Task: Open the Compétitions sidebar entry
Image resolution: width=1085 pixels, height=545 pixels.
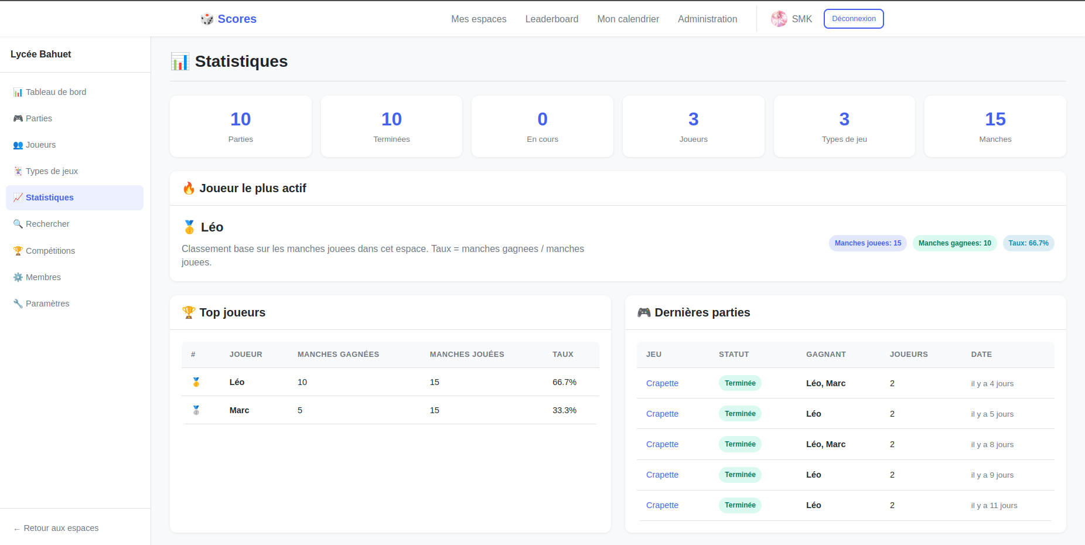Action: coord(75,251)
